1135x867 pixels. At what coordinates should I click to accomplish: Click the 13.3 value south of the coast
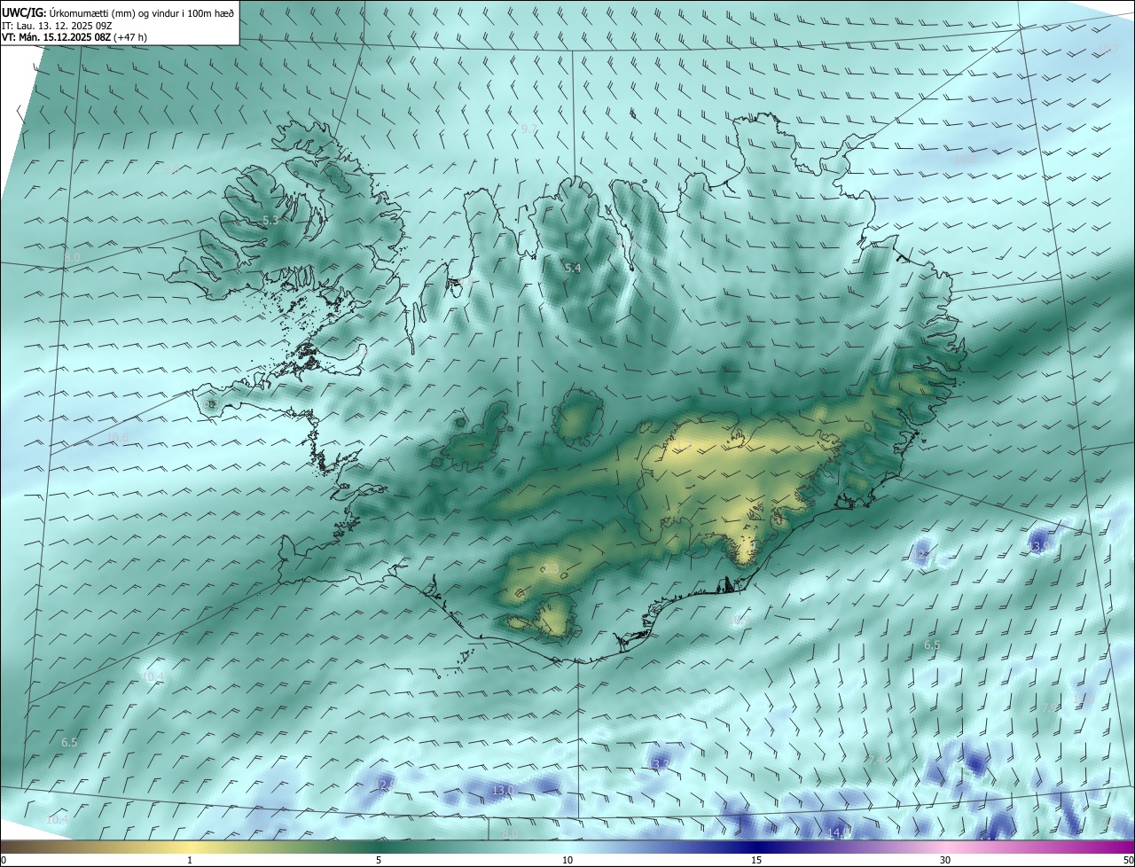pyautogui.click(x=659, y=764)
